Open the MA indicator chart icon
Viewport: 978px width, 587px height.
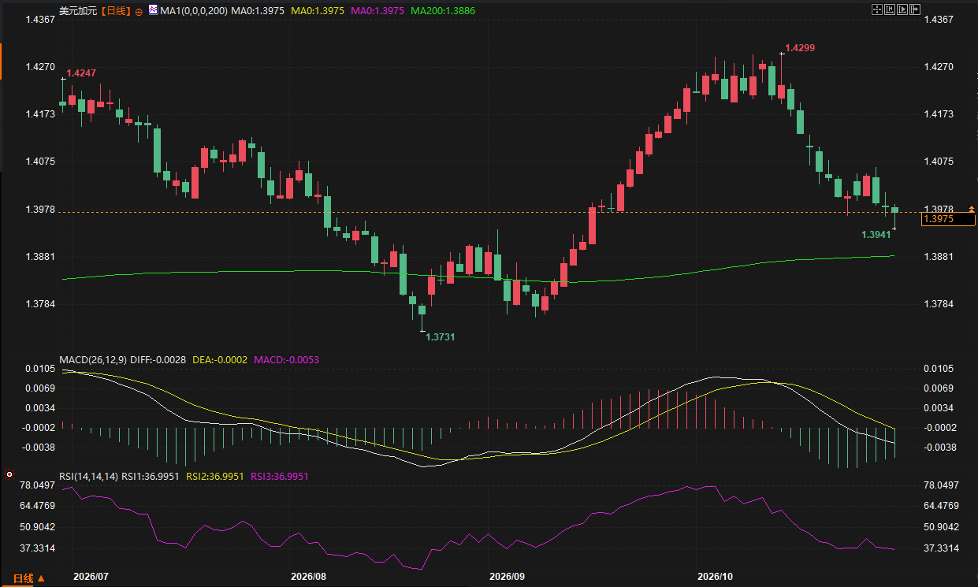coord(153,10)
